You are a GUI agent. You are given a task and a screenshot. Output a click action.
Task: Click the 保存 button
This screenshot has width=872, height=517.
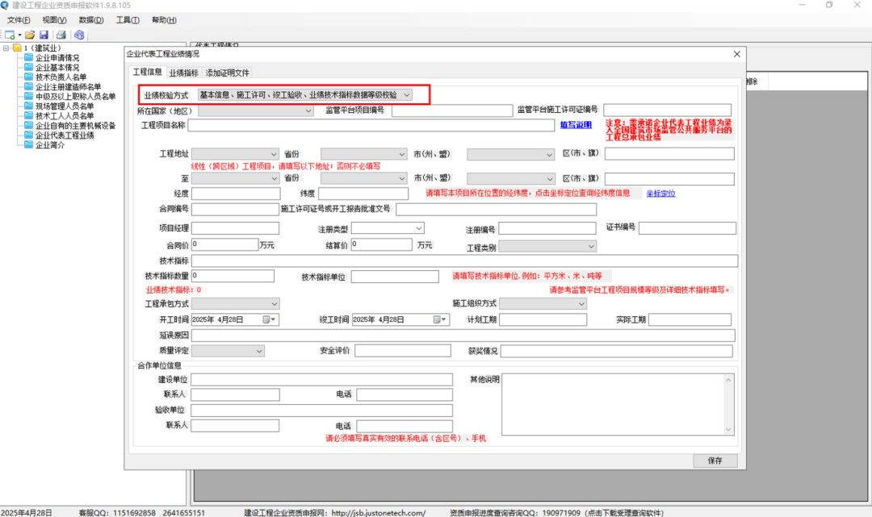pos(715,461)
